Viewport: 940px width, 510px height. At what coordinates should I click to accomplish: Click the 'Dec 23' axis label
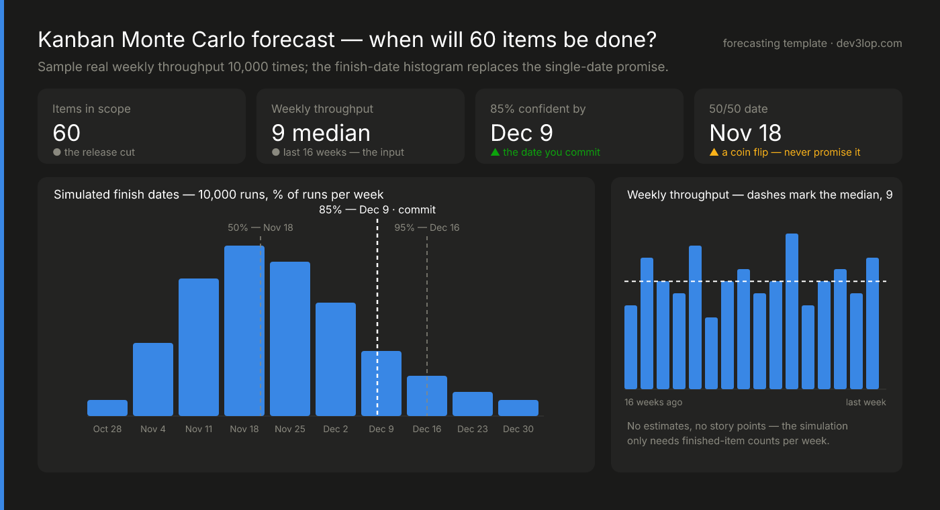pyautogui.click(x=473, y=429)
